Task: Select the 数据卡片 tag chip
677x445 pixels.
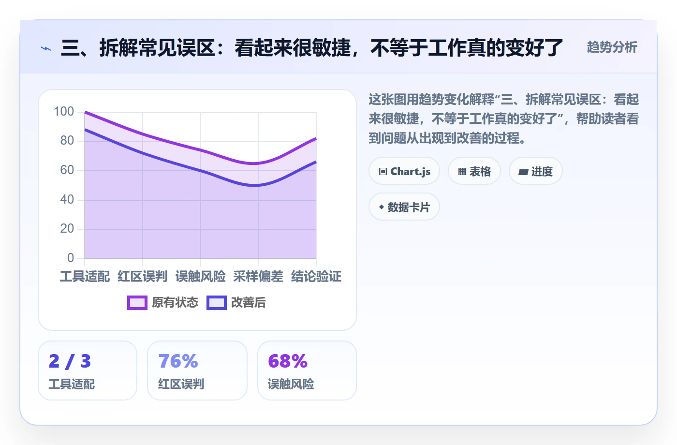Action: tap(404, 207)
